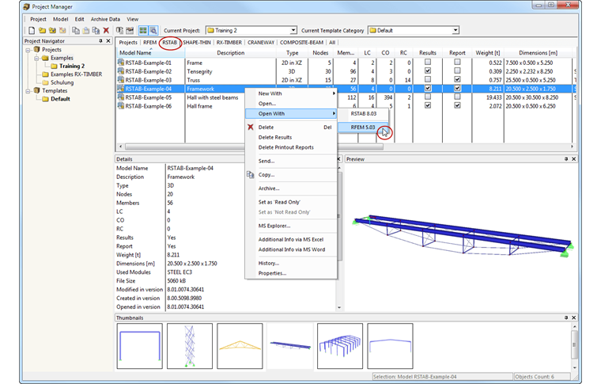Viewport: 601px width, 384px height.
Task: Close the Project Navigator panel
Action: pyautogui.click(x=108, y=40)
